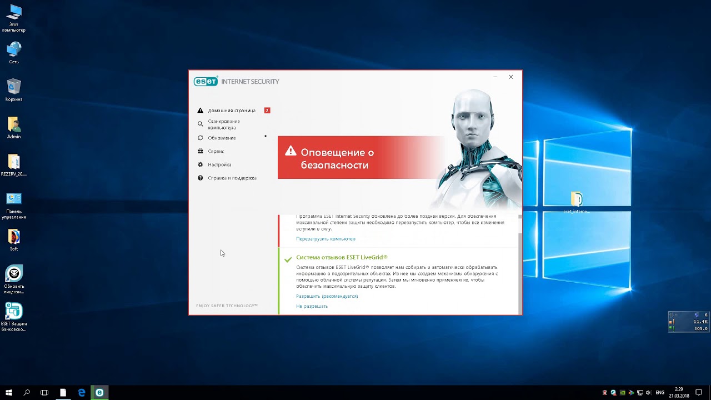Click Разрешить (рекомендуется) link
The height and width of the screenshot is (400, 711).
coord(327,296)
